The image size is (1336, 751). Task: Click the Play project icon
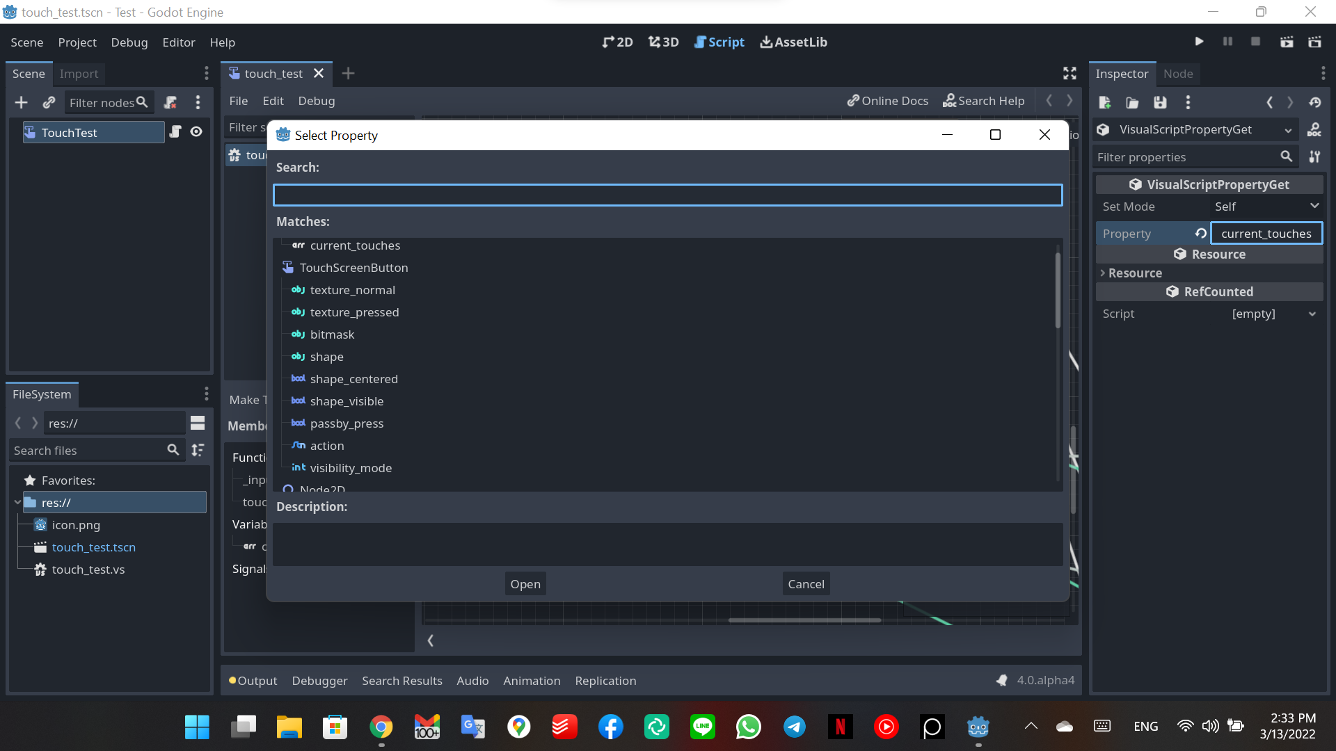pyautogui.click(x=1199, y=42)
